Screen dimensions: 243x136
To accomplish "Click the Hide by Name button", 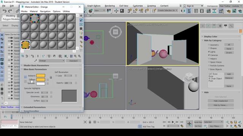I will point(221,105).
